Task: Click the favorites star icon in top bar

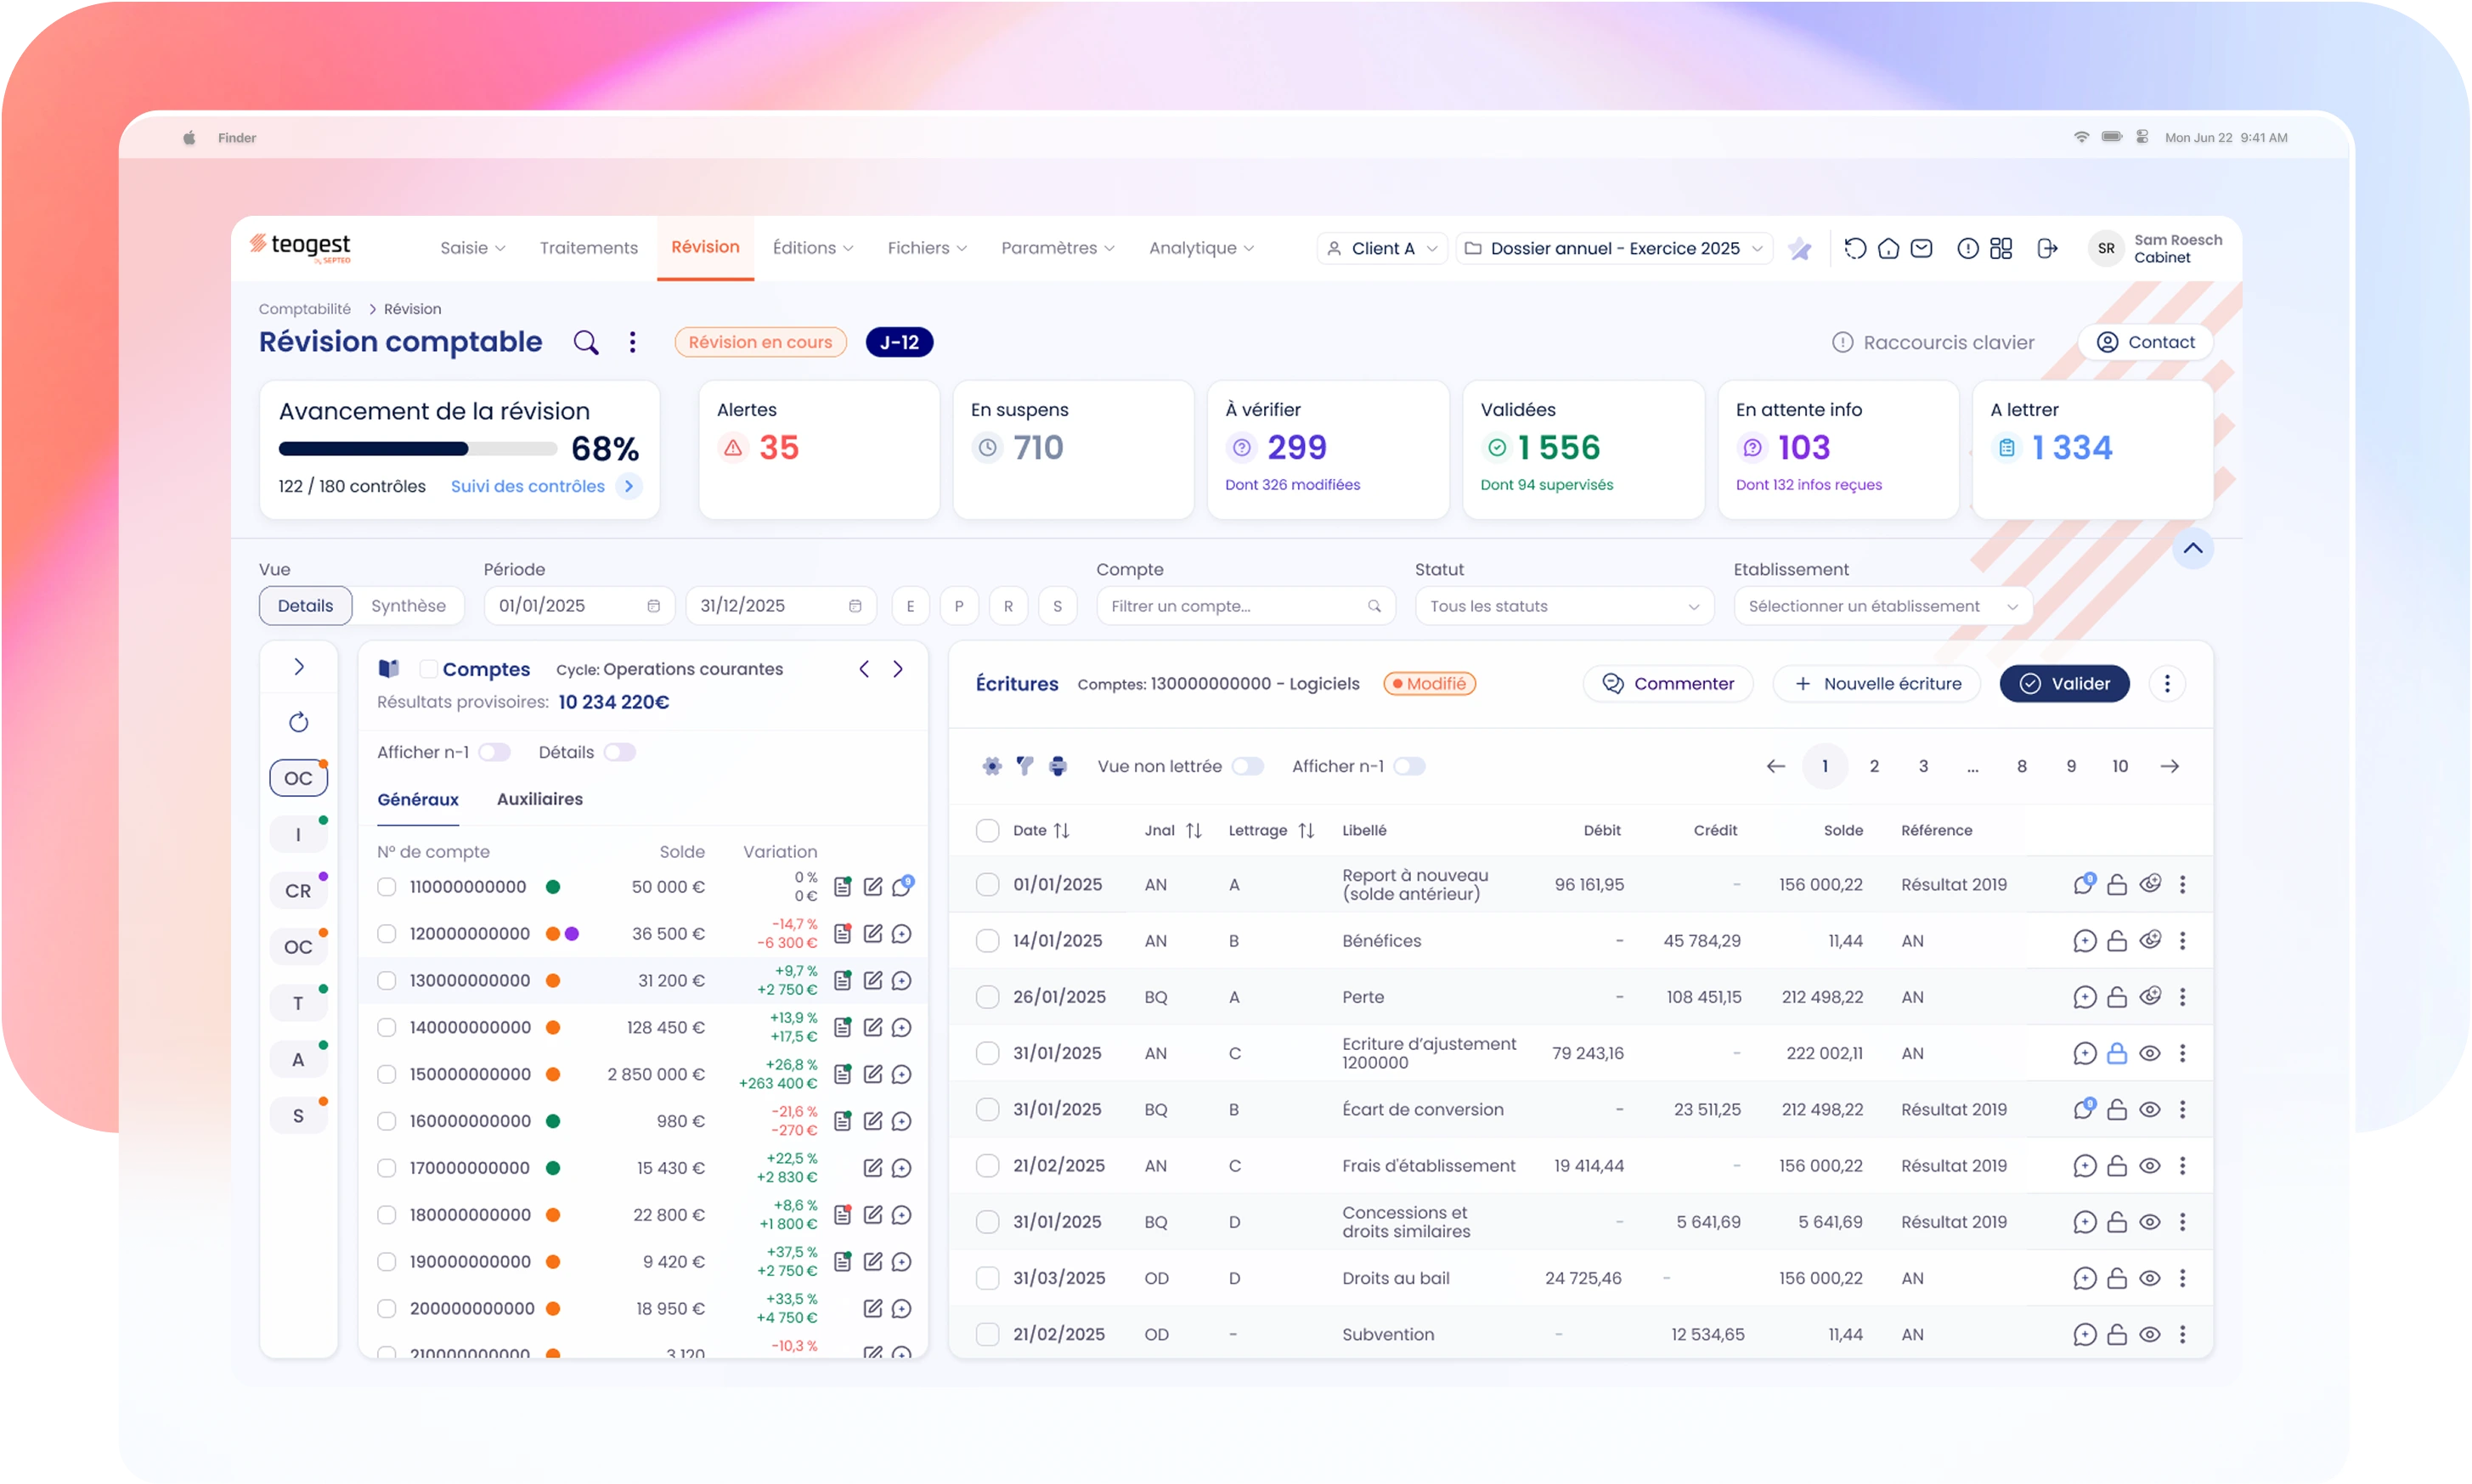Action: coord(1799,249)
